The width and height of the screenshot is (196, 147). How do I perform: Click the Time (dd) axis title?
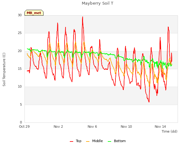169,131
